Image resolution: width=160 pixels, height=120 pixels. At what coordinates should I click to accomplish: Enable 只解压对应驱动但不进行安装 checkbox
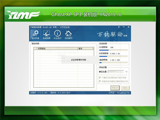[100, 78]
